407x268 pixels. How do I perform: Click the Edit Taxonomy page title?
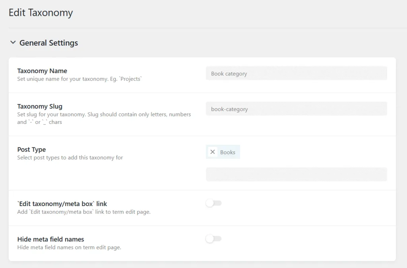pos(41,13)
